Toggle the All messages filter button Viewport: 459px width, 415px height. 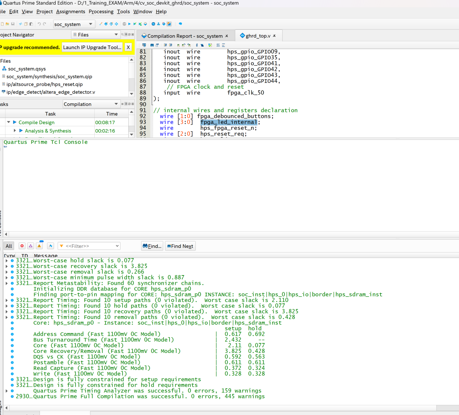click(x=9, y=246)
